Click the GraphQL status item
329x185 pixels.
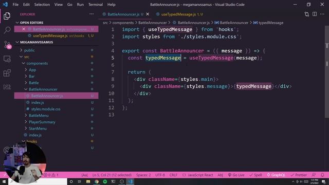(x=276, y=175)
